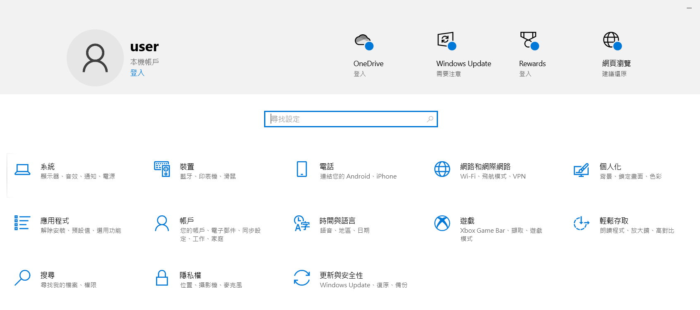Click the 登入 link under user

tap(137, 73)
